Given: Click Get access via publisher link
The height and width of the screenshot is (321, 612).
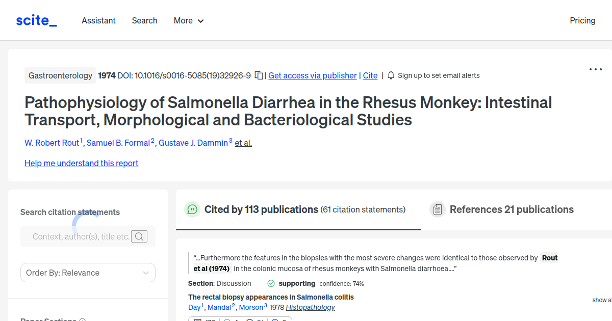Looking at the screenshot, I should pos(312,75).
